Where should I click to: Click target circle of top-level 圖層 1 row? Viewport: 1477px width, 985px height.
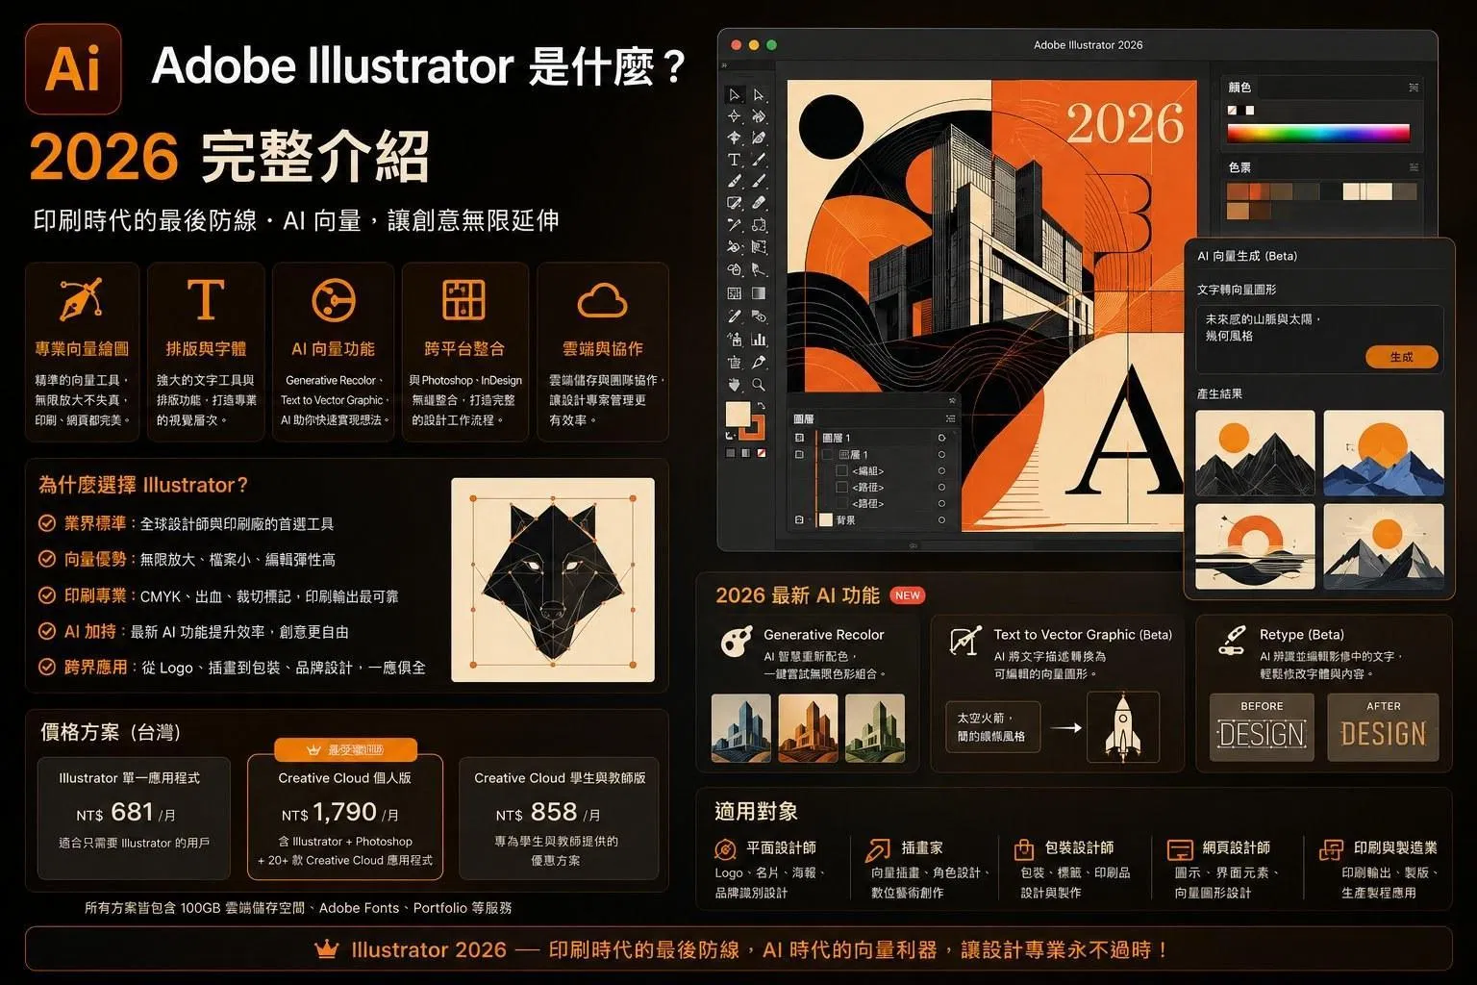coord(941,438)
